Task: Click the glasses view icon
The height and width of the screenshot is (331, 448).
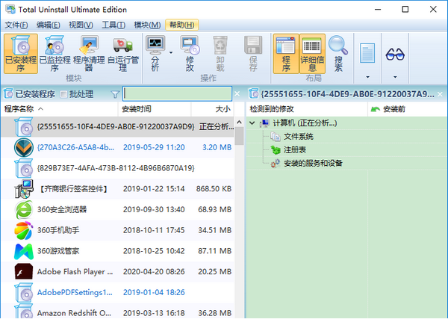Action: [x=395, y=54]
